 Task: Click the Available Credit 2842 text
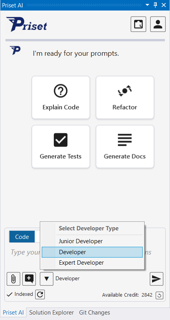(x=127, y=295)
